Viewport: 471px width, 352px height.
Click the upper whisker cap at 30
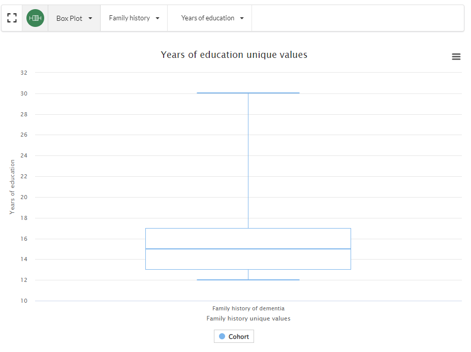coord(248,93)
